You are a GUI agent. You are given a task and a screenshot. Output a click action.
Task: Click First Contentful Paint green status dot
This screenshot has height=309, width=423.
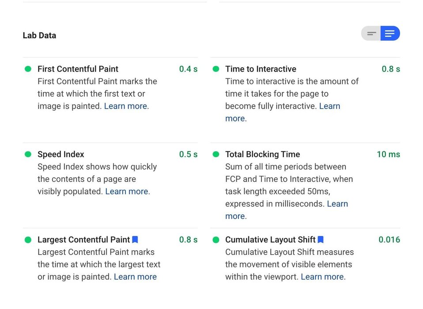(x=28, y=69)
